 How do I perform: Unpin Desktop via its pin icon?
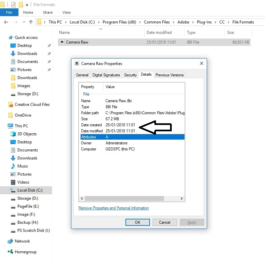pyautogui.click(x=49, y=46)
